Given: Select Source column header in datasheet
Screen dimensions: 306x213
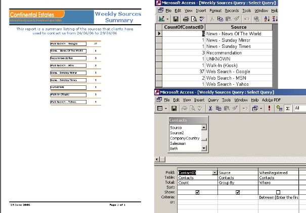Looking at the screenshot, I should click(x=238, y=27).
